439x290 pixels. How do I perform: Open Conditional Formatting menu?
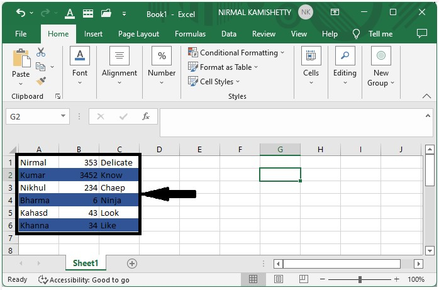236,53
